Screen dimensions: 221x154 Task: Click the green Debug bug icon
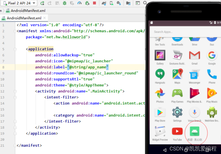pyautogui.click(x=65, y=3)
